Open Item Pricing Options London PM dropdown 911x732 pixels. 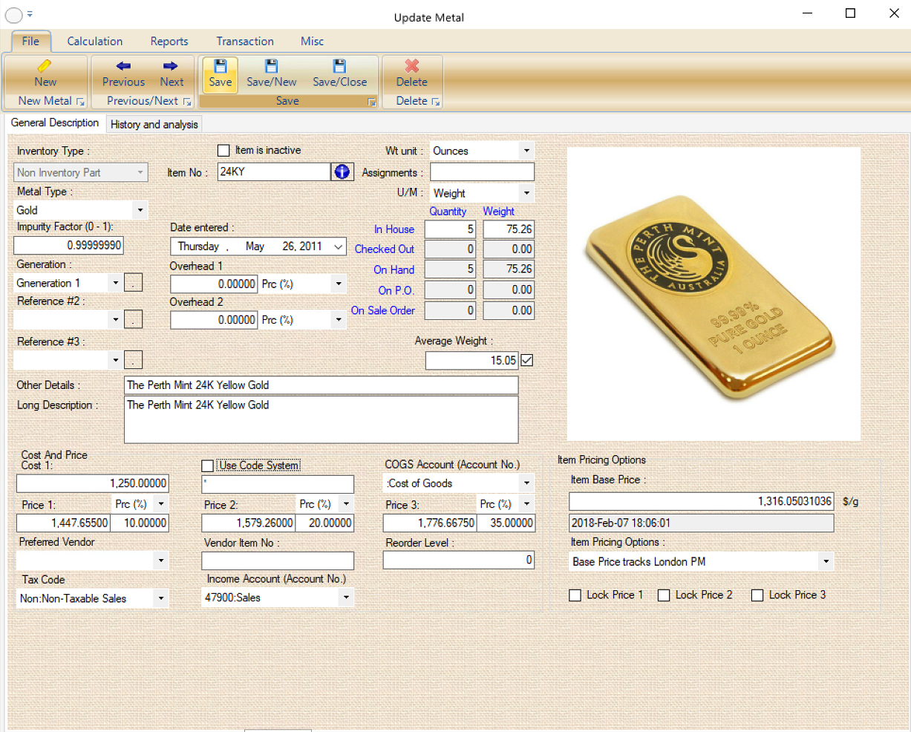[826, 562]
